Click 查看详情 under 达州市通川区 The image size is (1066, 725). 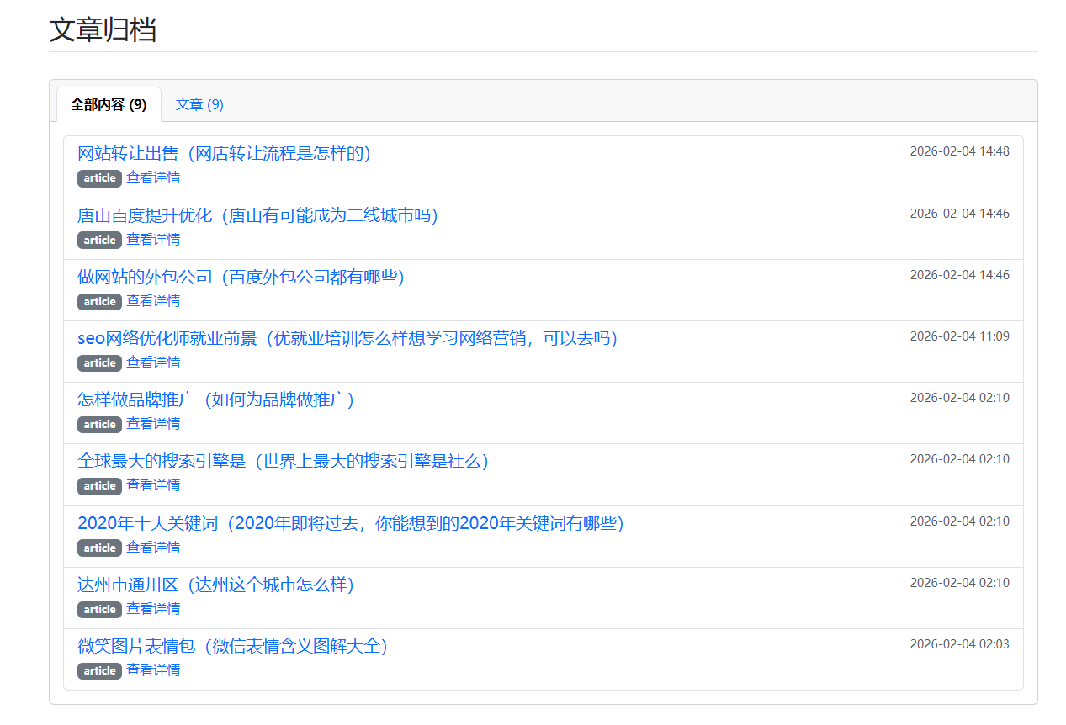153,609
